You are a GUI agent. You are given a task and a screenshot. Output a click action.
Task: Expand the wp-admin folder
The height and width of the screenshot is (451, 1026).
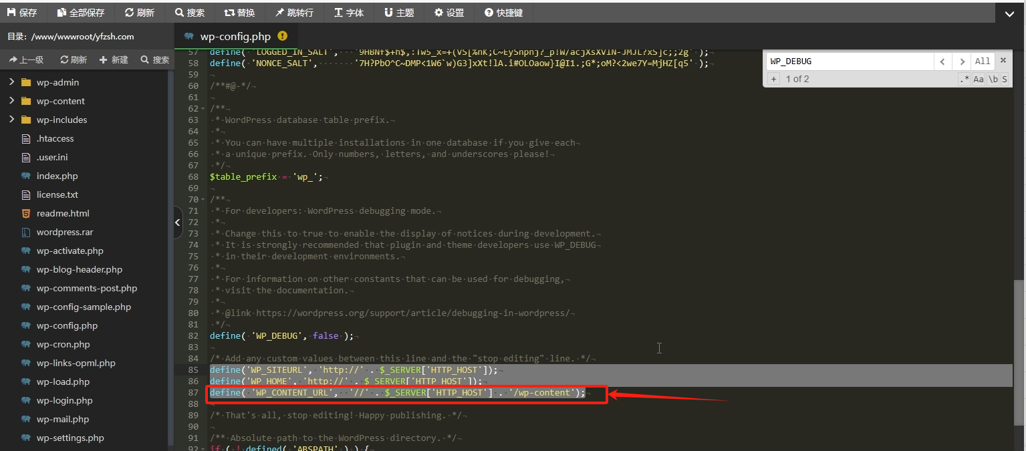pos(12,82)
